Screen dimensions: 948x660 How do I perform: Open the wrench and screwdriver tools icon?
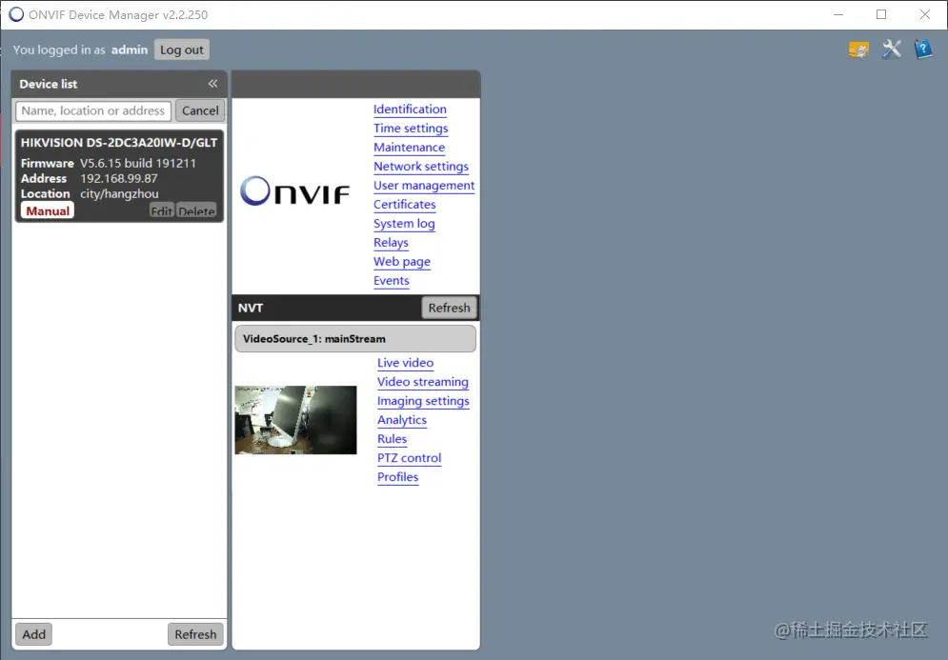click(891, 49)
